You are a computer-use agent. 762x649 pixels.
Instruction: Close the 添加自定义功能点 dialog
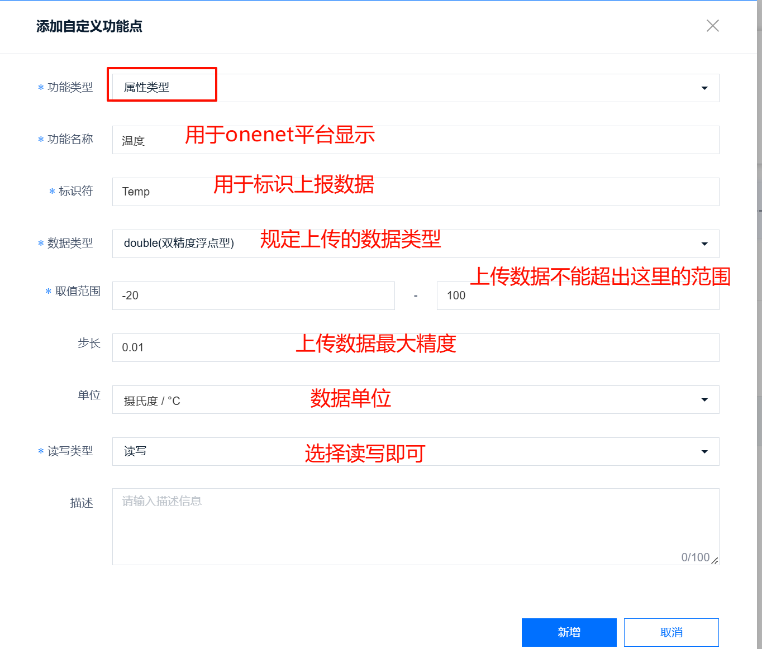coord(712,26)
